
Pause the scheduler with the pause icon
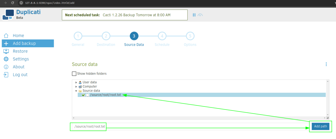194,15
